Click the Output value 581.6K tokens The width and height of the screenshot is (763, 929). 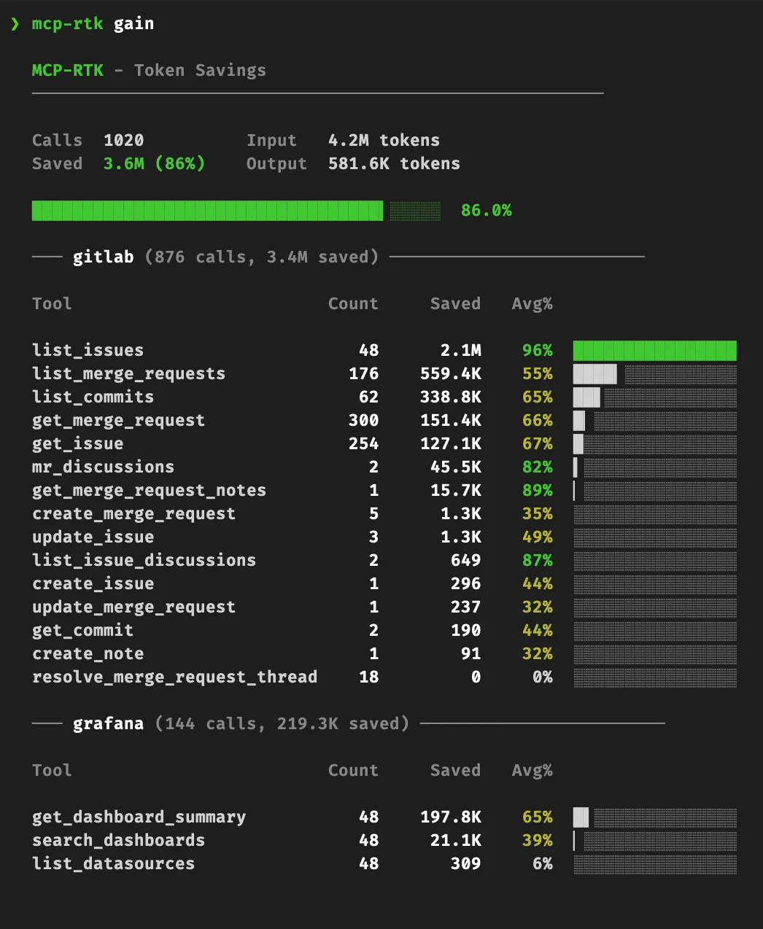pyautogui.click(x=394, y=163)
